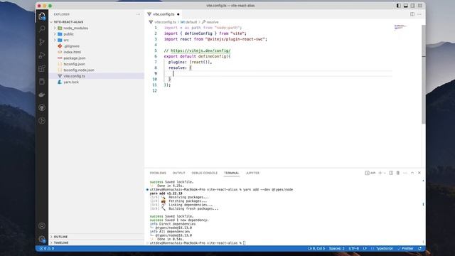Split the terminal

click(x=391, y=173)
